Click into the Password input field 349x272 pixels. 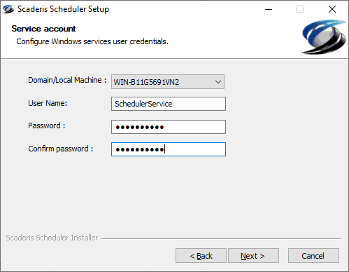click(169, 127)
